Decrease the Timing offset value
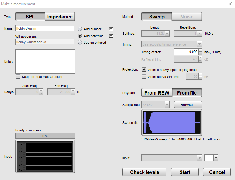This screenshot has width=235, height=180. click(200, 53)
